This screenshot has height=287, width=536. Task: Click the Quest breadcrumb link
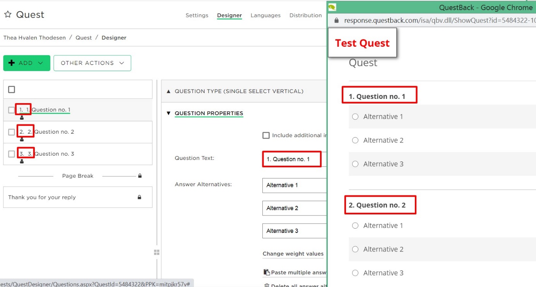click(84, 37)
